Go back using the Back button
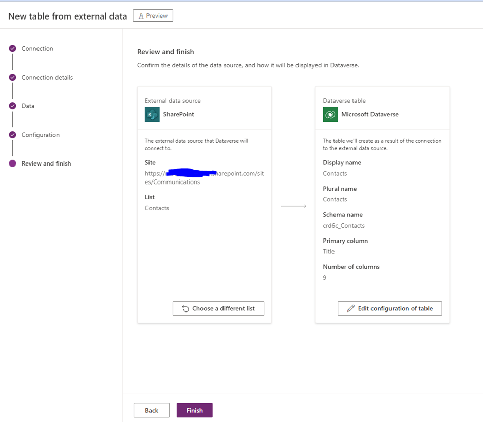Screen dimensions: 483x422 coord(152,410)
